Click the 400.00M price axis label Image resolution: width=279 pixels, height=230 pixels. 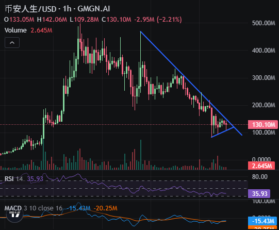(264, 51)
